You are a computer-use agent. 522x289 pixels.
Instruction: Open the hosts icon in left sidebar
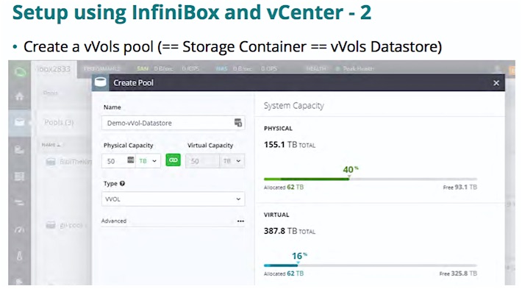point(19,149)
